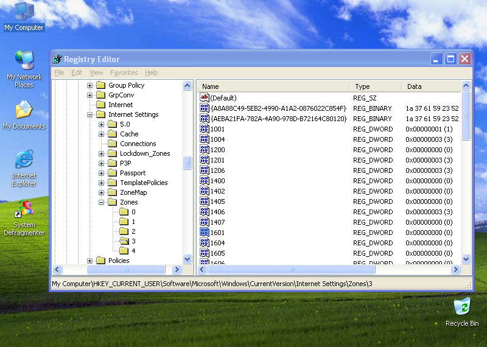Select the (Default) string value icon

(204, 98)
